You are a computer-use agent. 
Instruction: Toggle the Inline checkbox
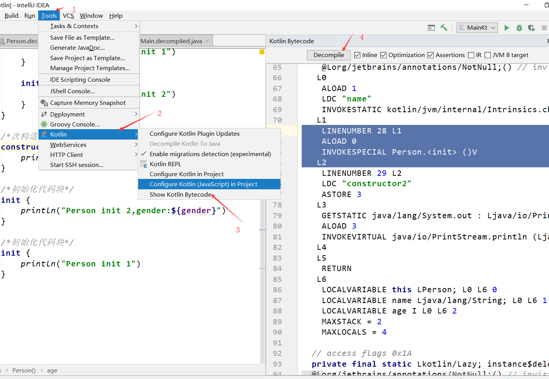[x=357, y=55]
